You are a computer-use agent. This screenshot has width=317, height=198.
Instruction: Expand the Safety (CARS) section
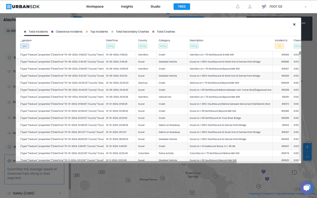click(60, 193)
